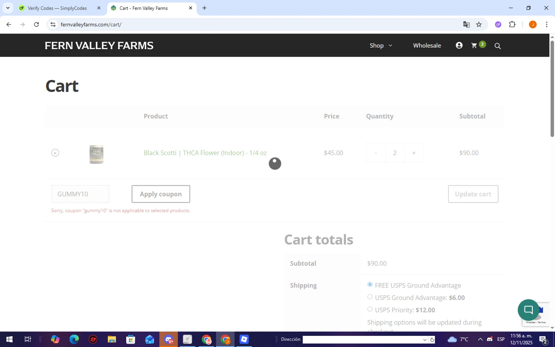Click the $90.00 subtotal in Cart totals
This screenshot has width=555, height=347.
click(377, 263)
